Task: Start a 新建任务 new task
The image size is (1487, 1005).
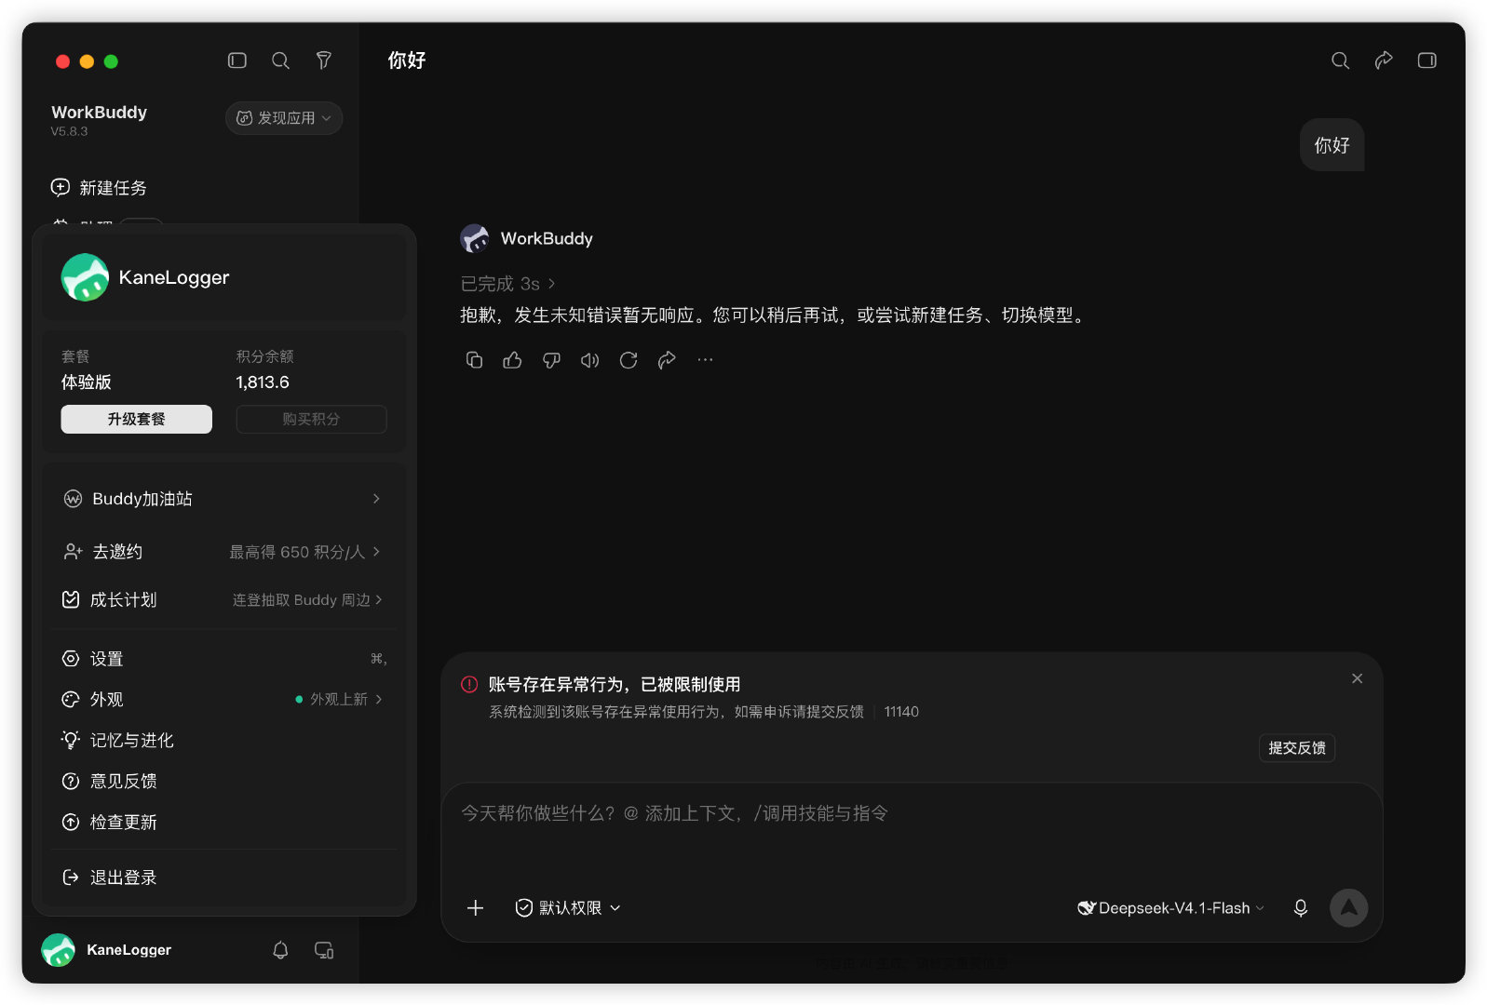Action: [x=100, y=188]
